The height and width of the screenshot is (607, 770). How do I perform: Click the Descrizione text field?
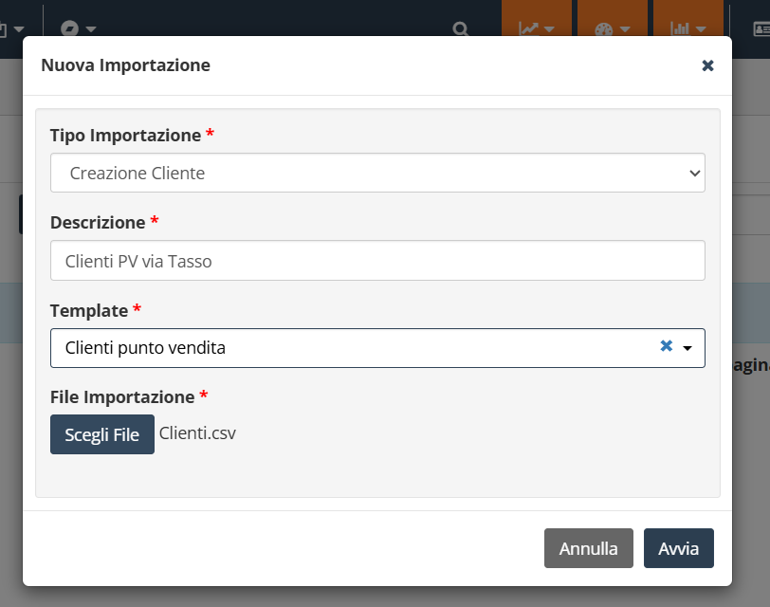(377, 260)
